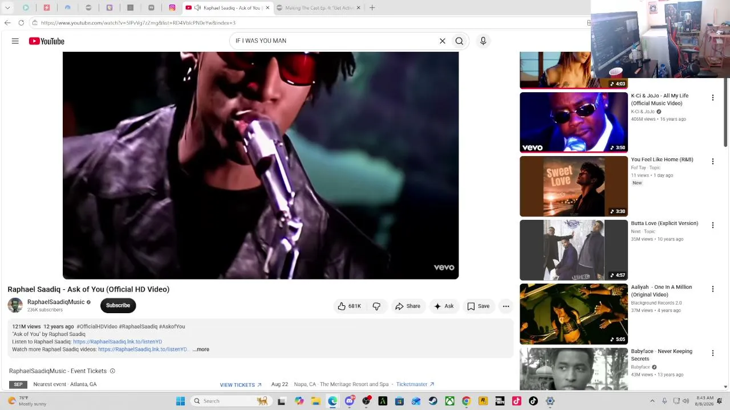
Task: Like the video with 681K likes
Action: pos(349,306)
